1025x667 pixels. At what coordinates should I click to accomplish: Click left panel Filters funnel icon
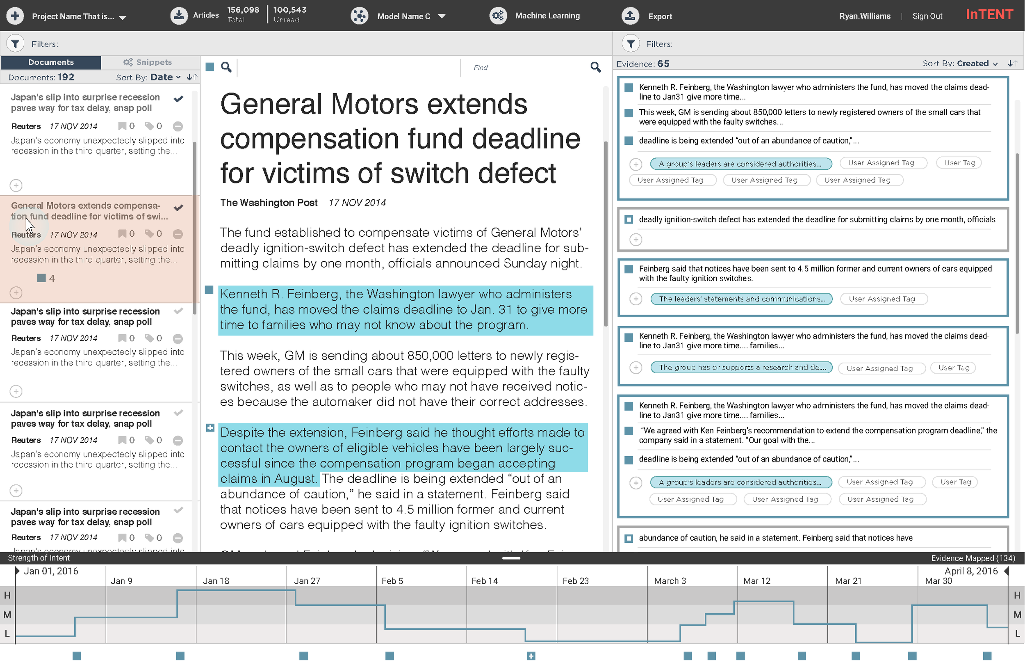click(x=15, y=43)
